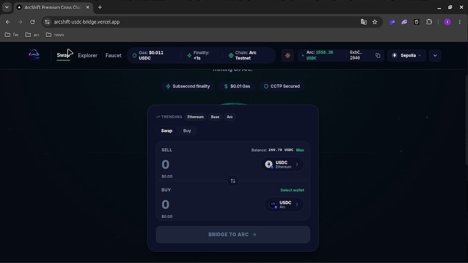The width and height of the screenshot is (468, 263).
Task: Click the BRIDGE TO ARC button
Action: click(x=233, y=234)
